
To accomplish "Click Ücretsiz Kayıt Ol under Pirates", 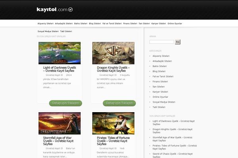I will tap(108, 149).
